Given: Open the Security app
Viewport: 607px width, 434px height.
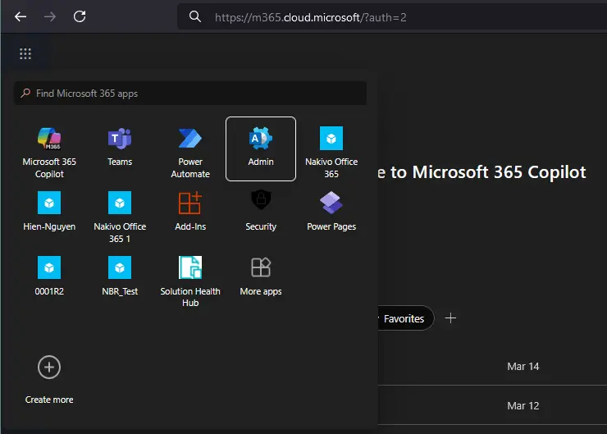Looking at the screenshot, I should [261, 211].
